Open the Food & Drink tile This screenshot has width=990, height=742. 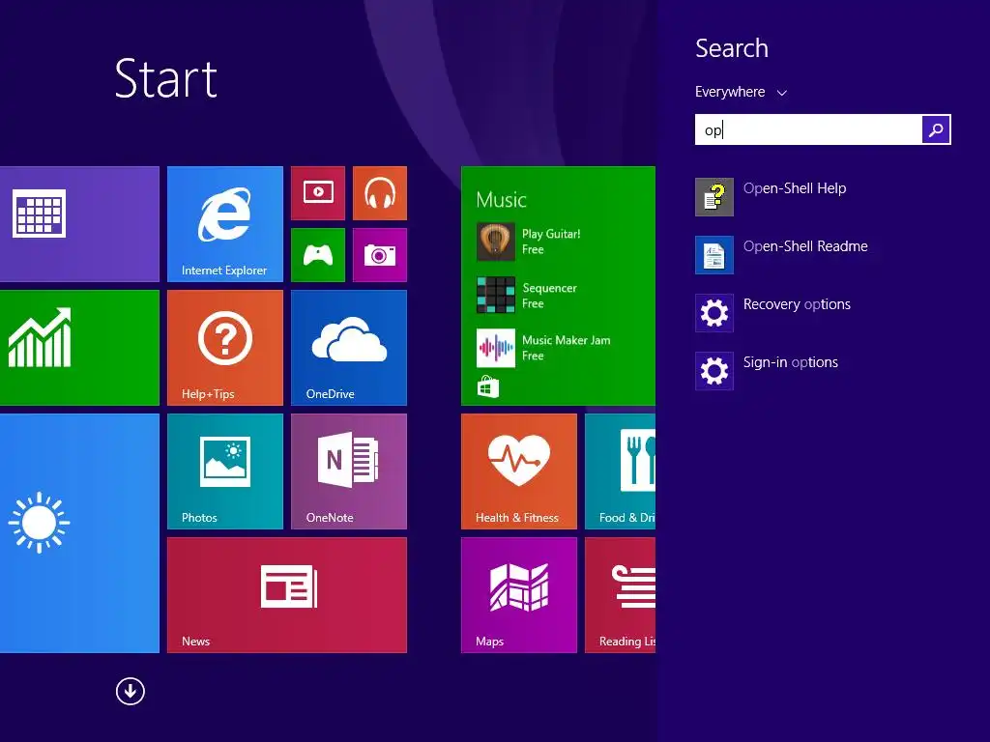(620, 471)
